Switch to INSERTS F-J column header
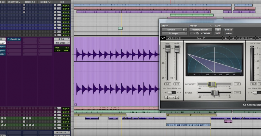 [x=14, y=2]
